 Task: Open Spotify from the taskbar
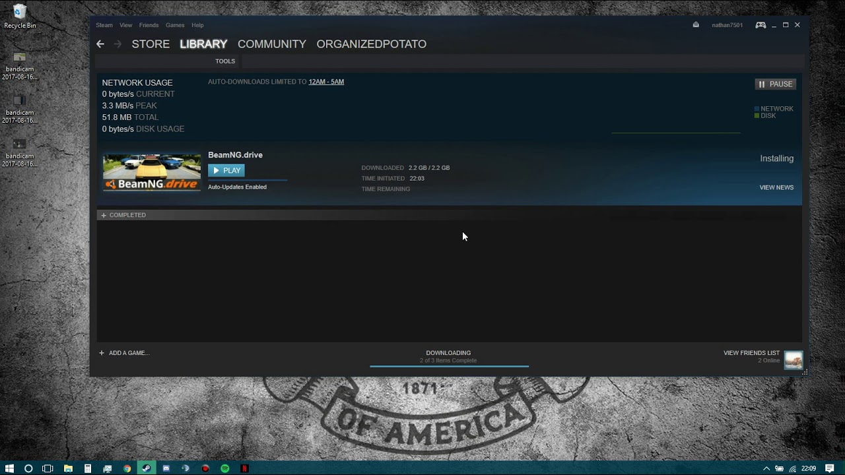pos(225,468)
